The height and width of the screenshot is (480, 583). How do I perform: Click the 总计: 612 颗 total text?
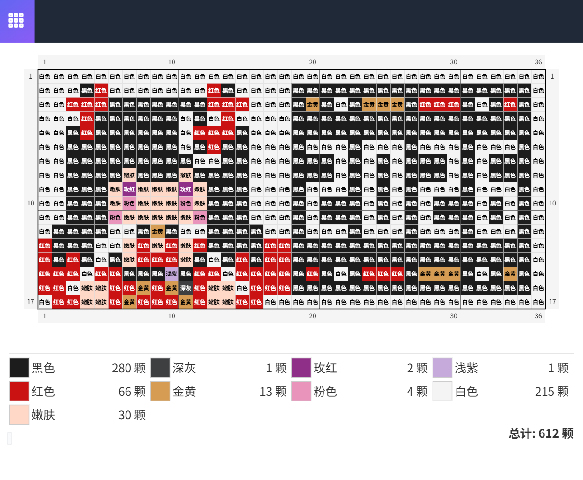coord(541,433)
